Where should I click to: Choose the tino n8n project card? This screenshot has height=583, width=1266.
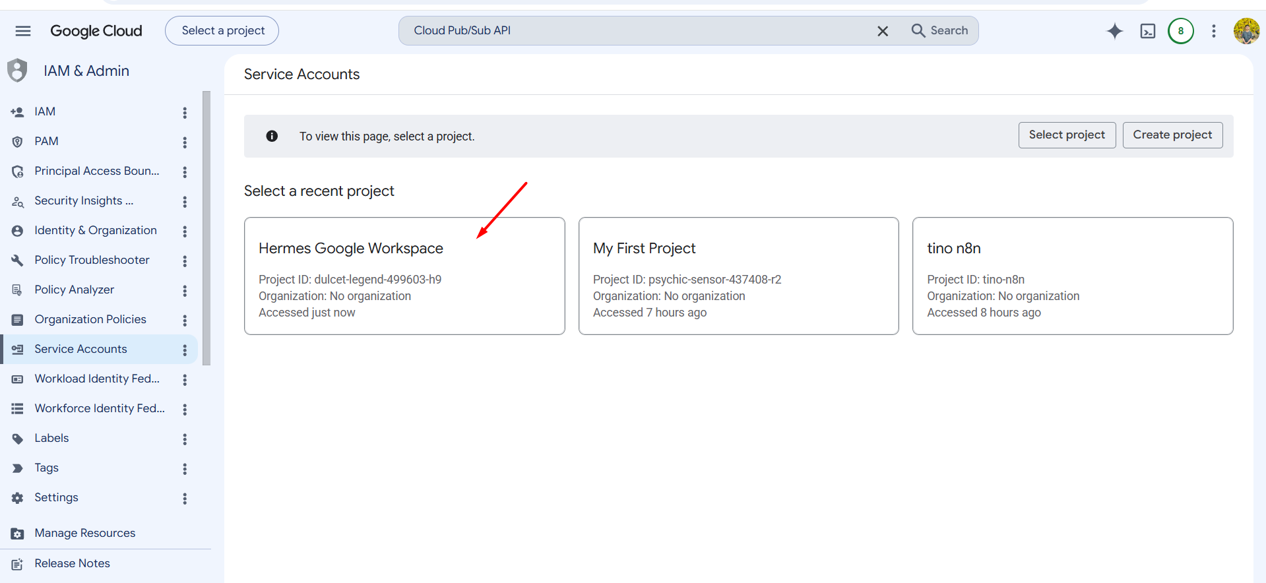click(1073, 276)
